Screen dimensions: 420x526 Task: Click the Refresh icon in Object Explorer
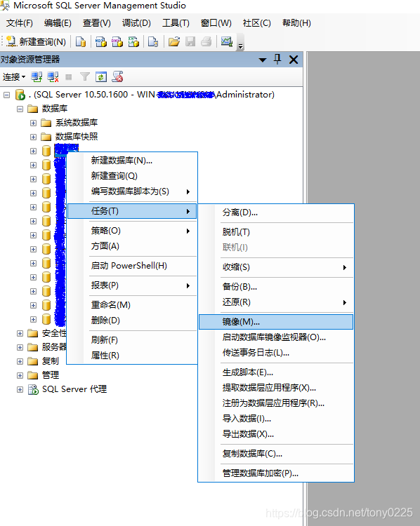101,77
